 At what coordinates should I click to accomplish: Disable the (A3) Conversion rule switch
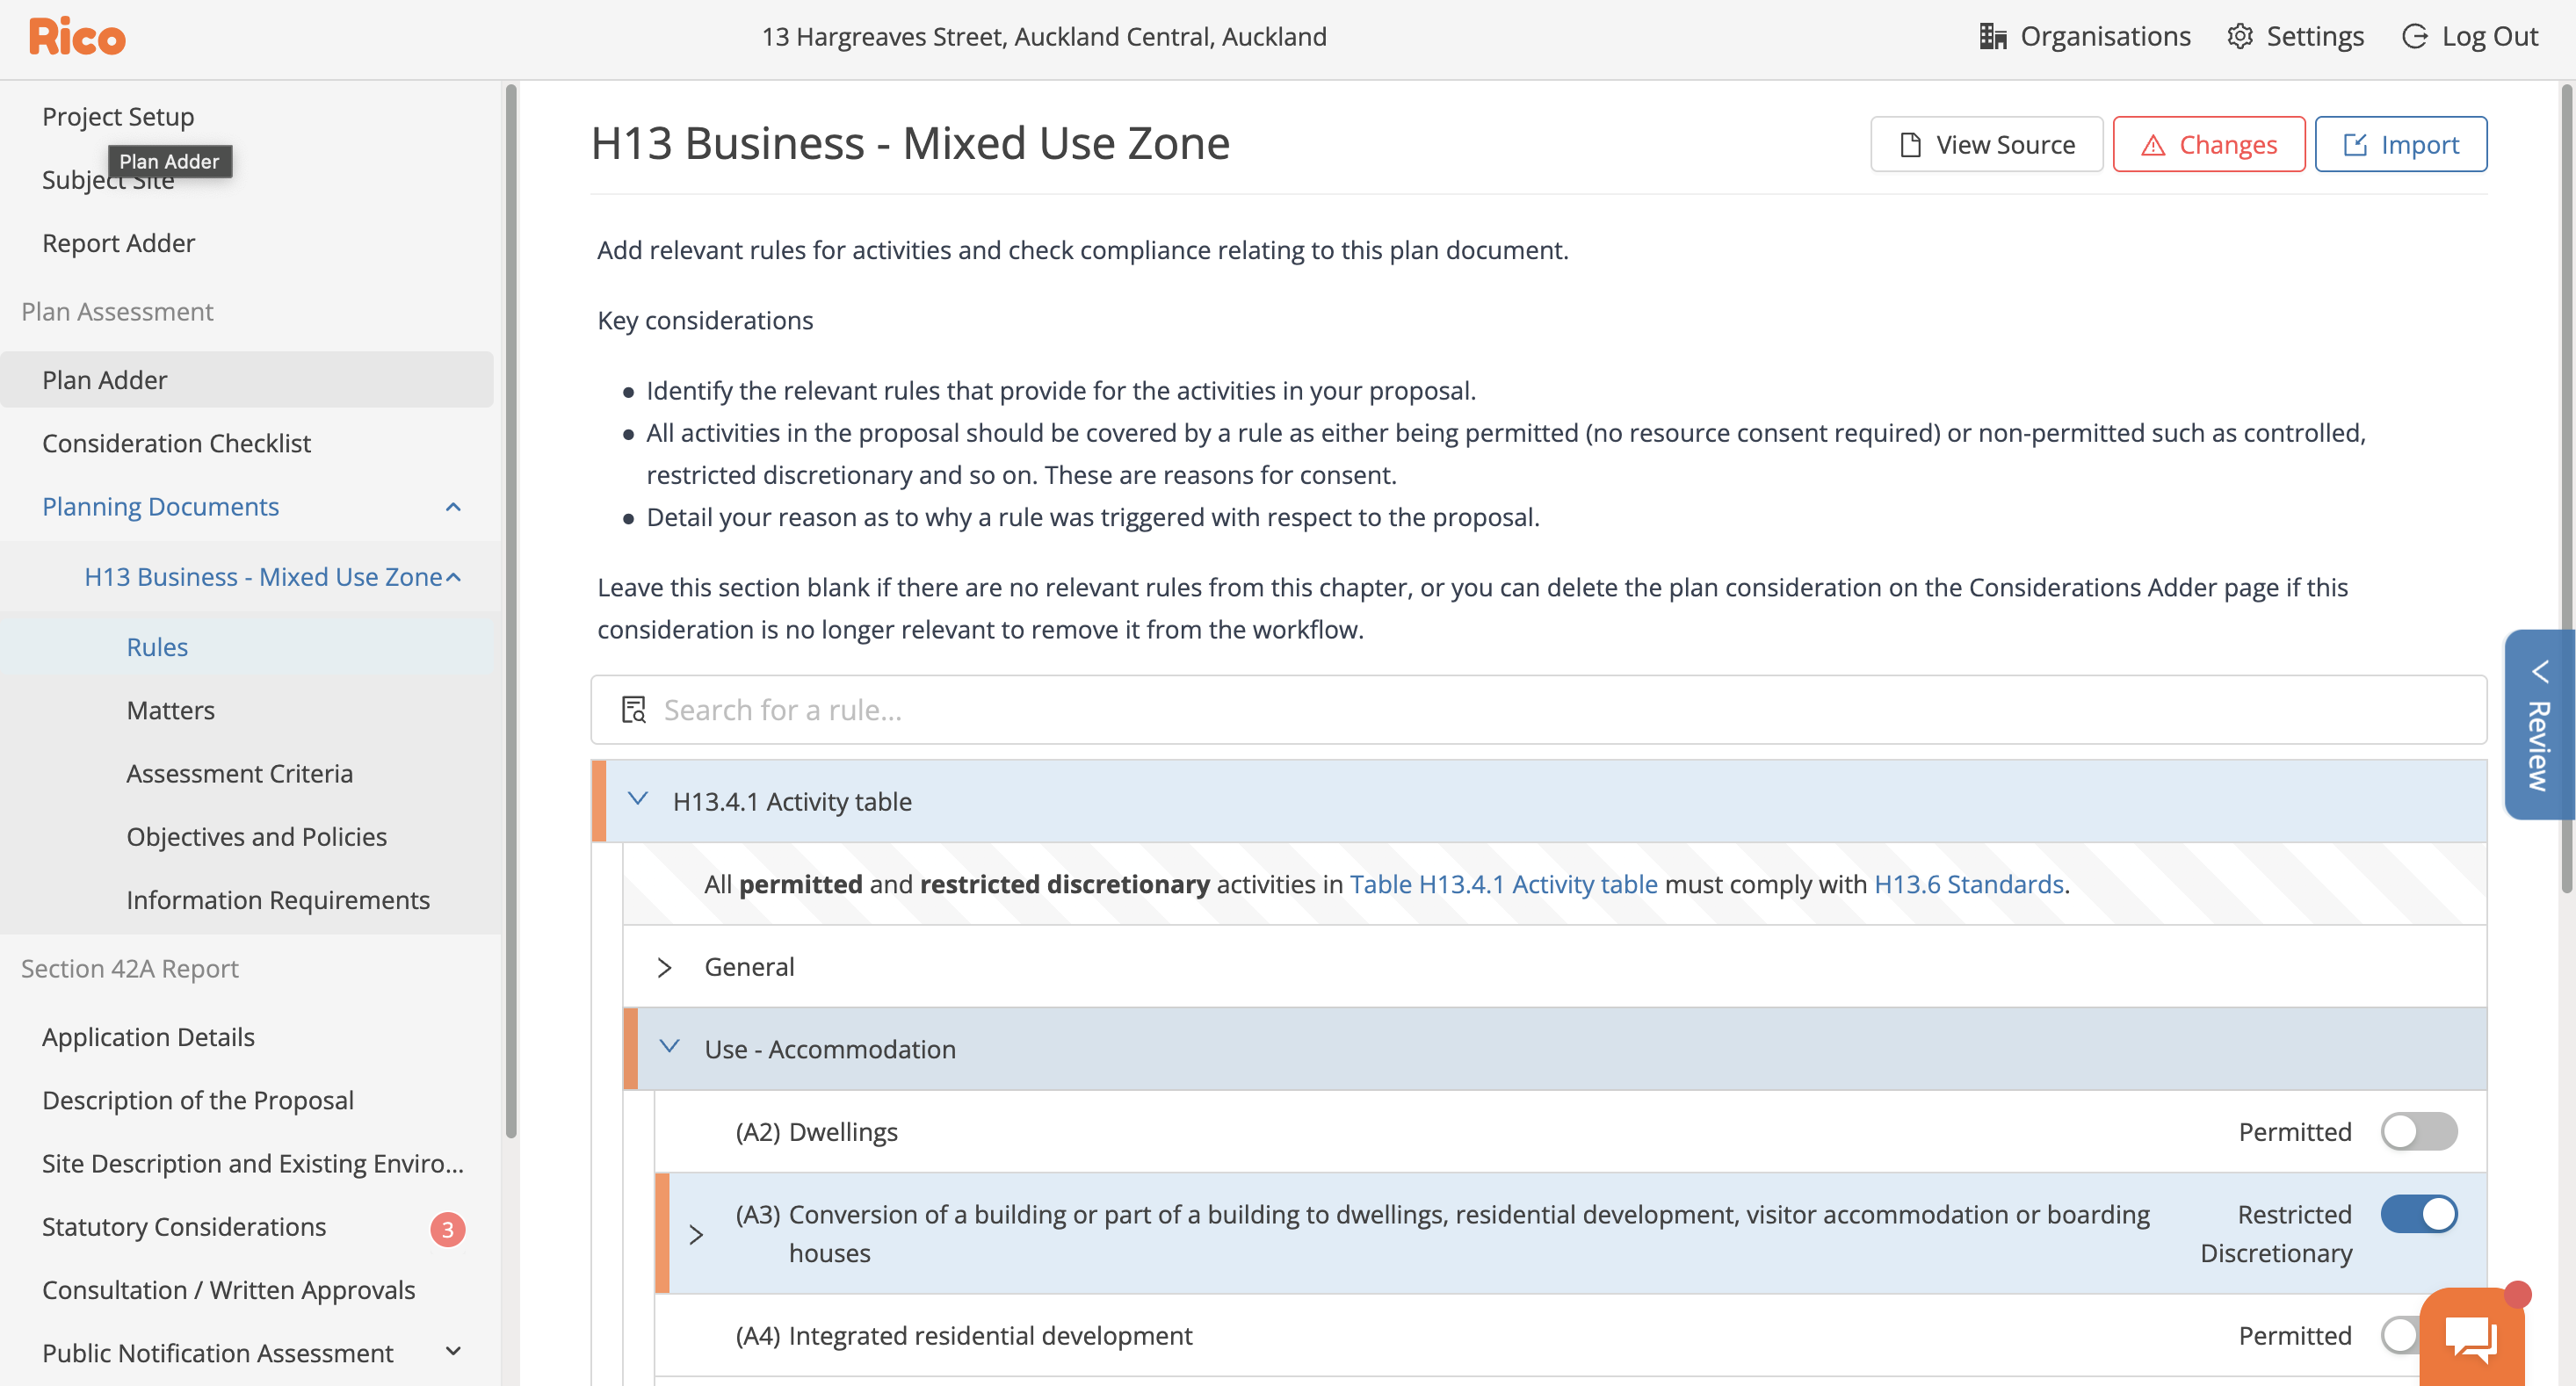coord(2418,1215)
